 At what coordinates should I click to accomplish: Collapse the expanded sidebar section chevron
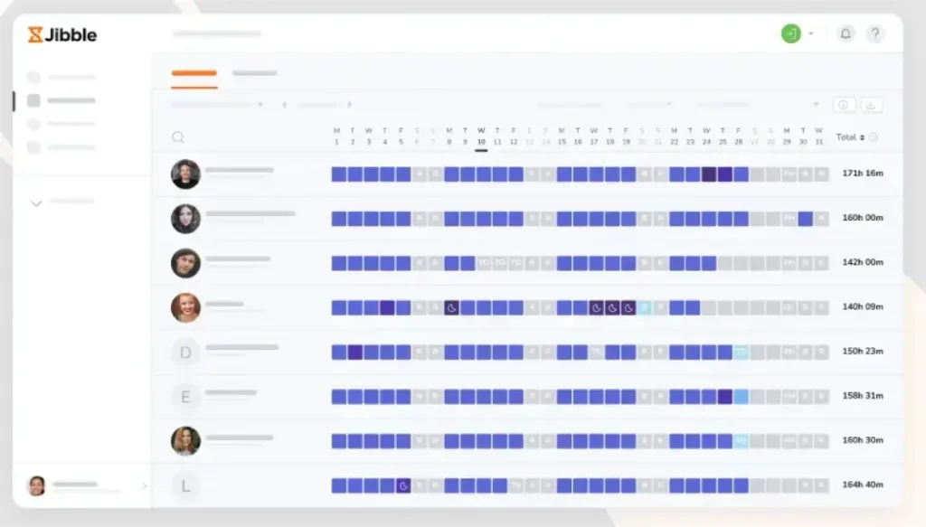tap(36, 203)
